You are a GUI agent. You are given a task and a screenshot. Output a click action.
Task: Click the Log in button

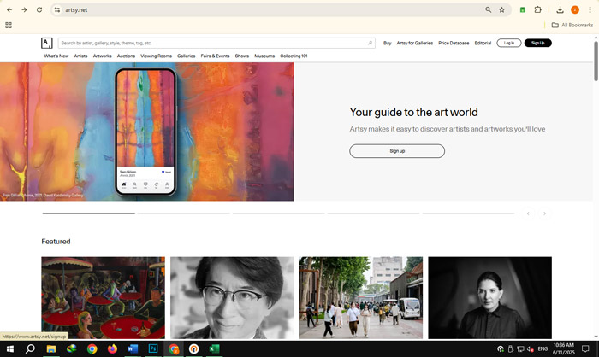click(508, 43)
